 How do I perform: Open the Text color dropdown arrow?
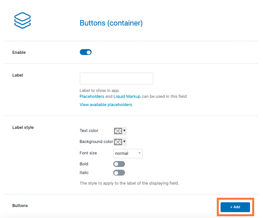pyautogui.click(x=124, y=130)
